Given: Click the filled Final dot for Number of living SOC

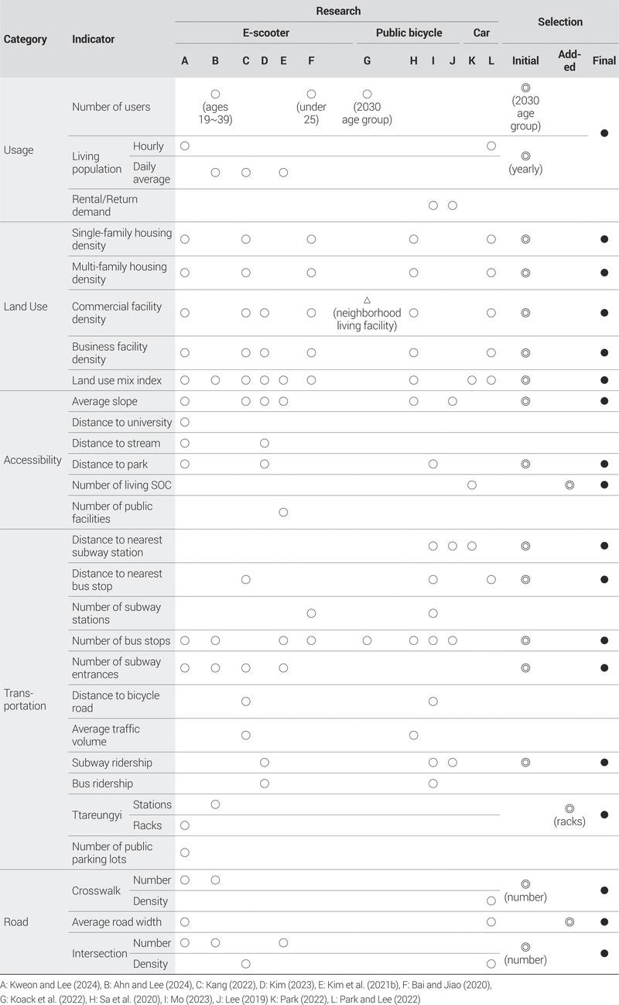Looking at the screenshot, I should pyautogui.click(x=604, y=485).
